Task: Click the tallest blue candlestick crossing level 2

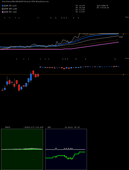Action: [31, 77]
